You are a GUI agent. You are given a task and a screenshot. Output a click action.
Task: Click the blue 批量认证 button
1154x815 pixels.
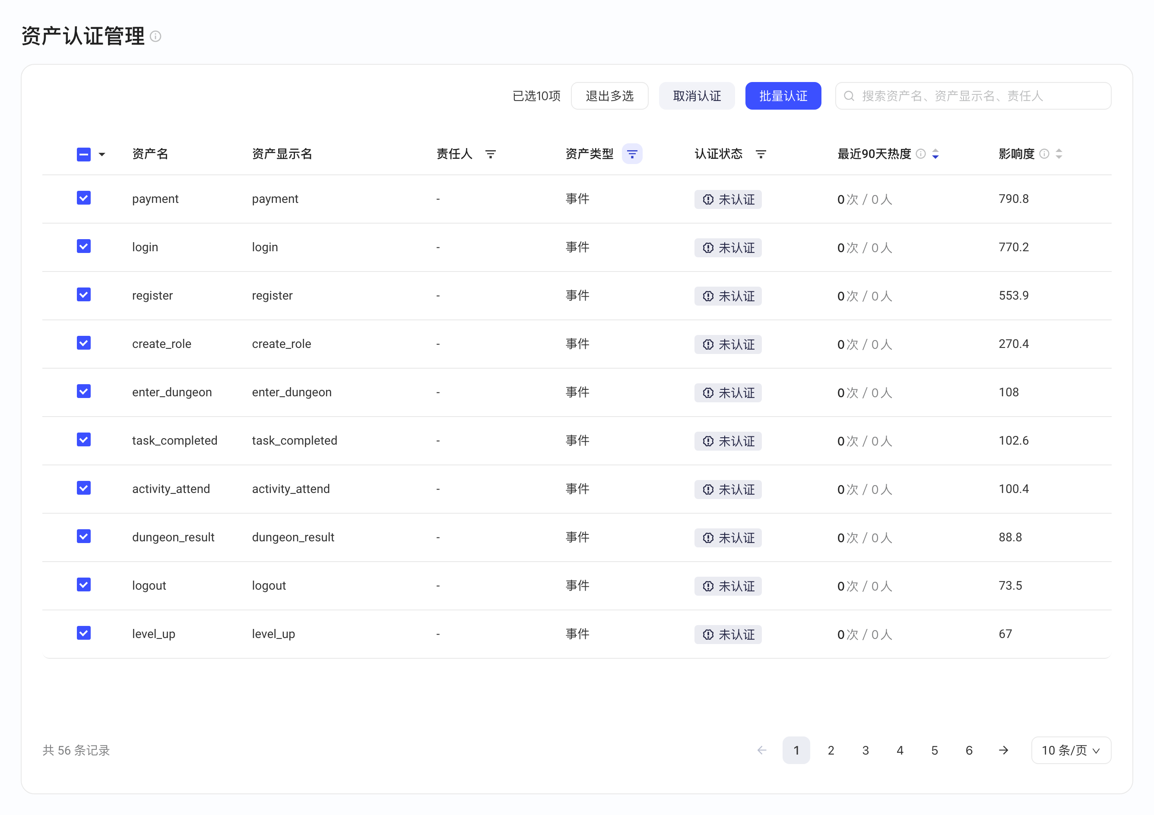coord(783,96)
